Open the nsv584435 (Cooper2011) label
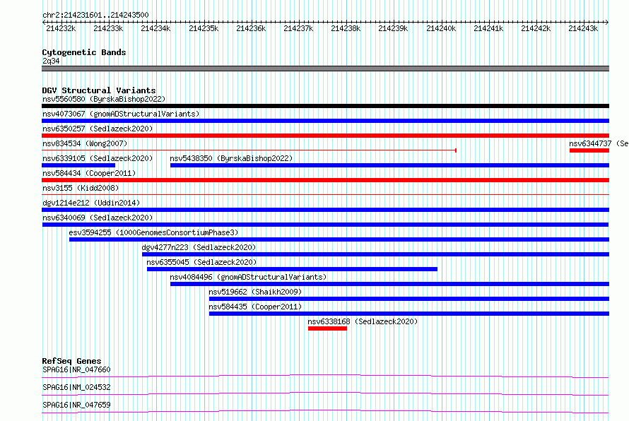The width and height of the screenshot is (629, 421). coord(255,307)
